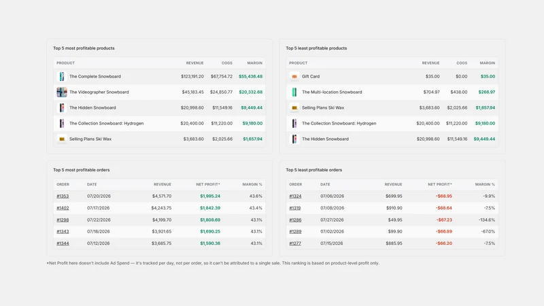Click the $4,571.70 order revenue

coord(162,196)
